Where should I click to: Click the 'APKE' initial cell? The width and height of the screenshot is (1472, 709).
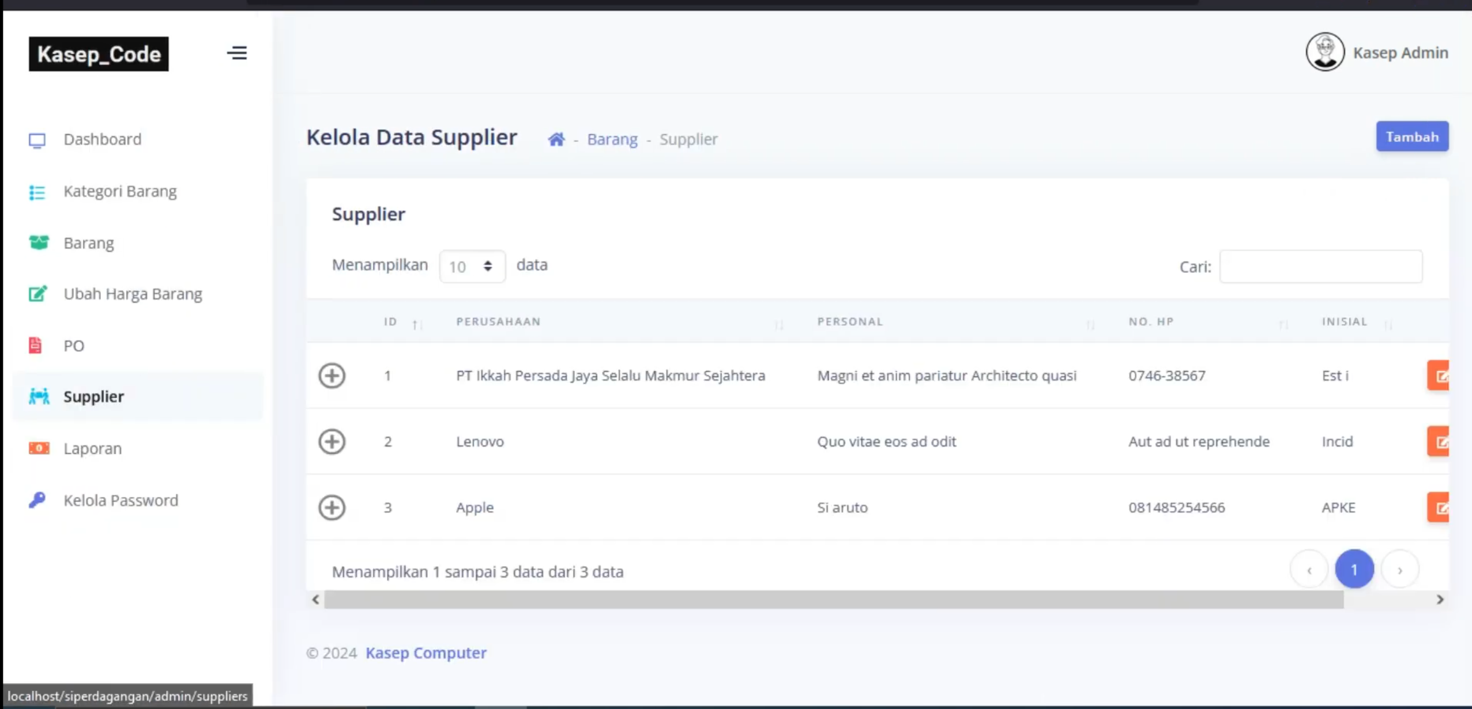tap(1338, 507)
